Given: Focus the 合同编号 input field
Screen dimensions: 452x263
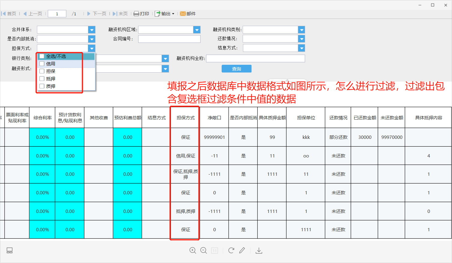Looking at the screenshot, I should [x=169, y=39].
